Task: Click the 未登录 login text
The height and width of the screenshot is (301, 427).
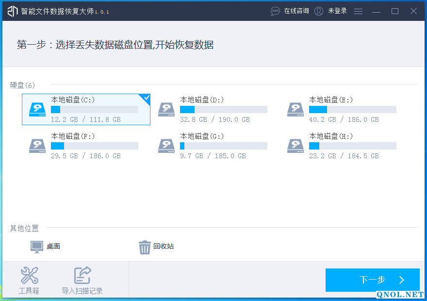Action: [x=337, y=11]
